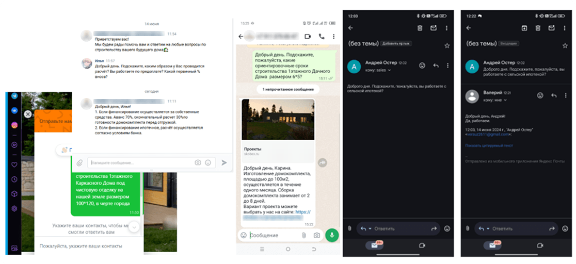Start a voice call in the WhatsApp chat

click(x=322, y=36)
